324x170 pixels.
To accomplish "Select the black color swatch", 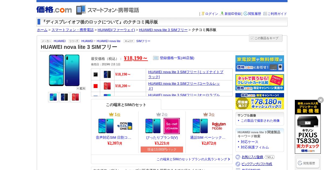I will (x=96, y=74).
